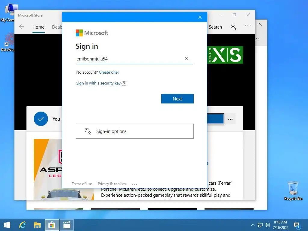The height and width of the screenshot is (231, 308).
Task: Minimize the Microsoft Store window
Action: tap(220, 15)
